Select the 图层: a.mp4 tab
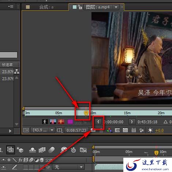 pyautogui.click(x=98, y=7)
